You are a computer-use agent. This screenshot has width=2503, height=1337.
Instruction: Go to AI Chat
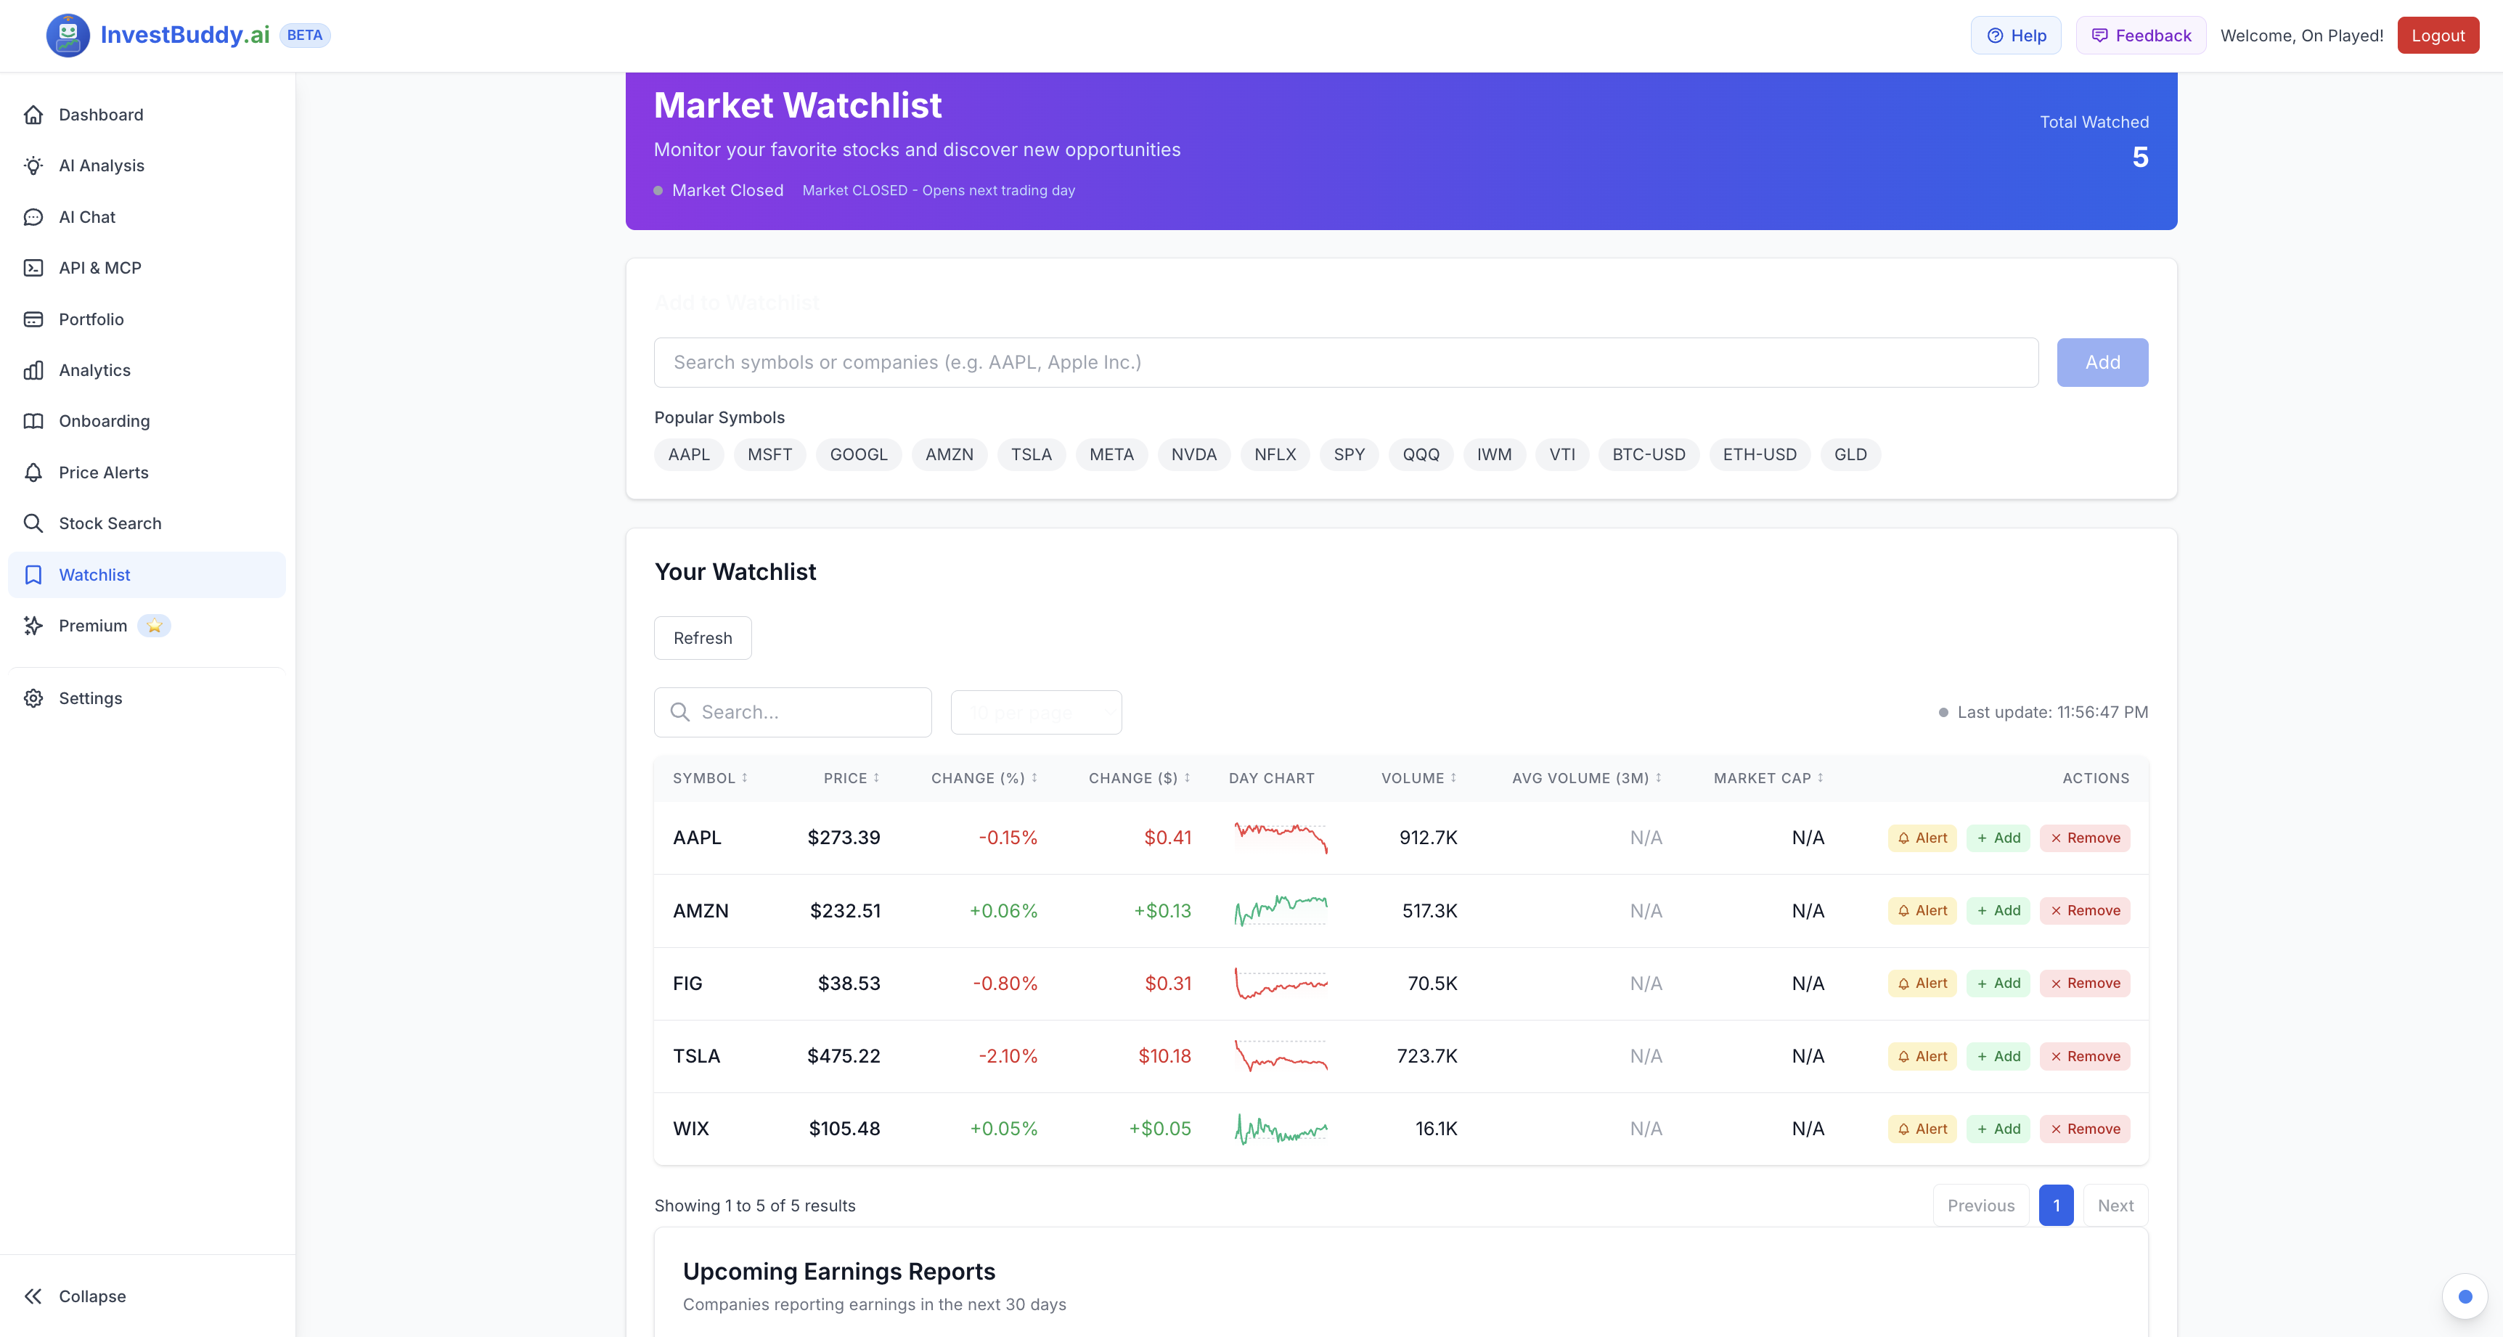click(x=147, y=217)
